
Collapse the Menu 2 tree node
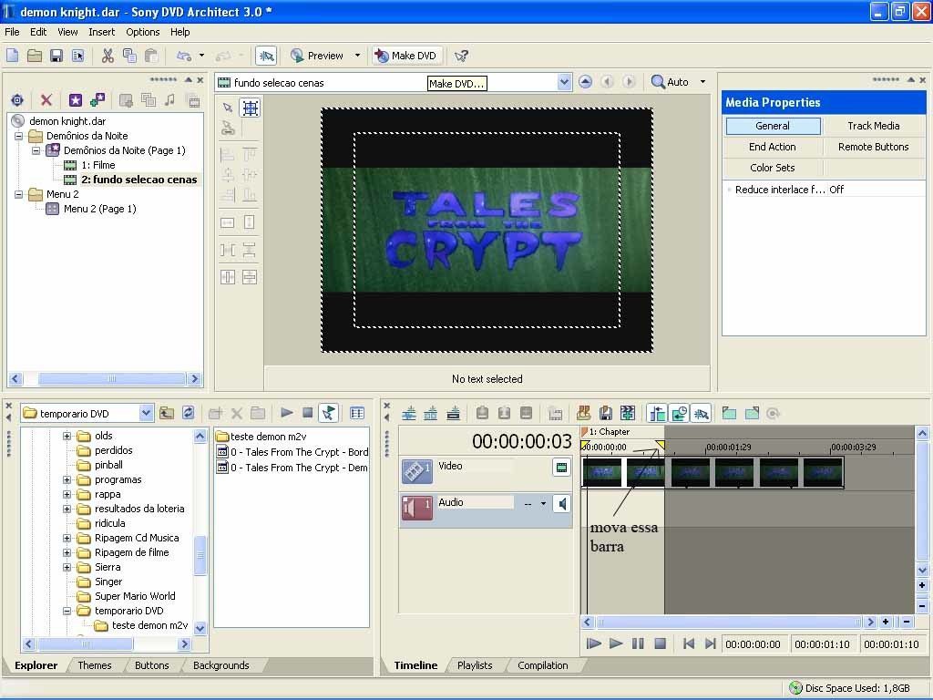click(x=19, y=194)
